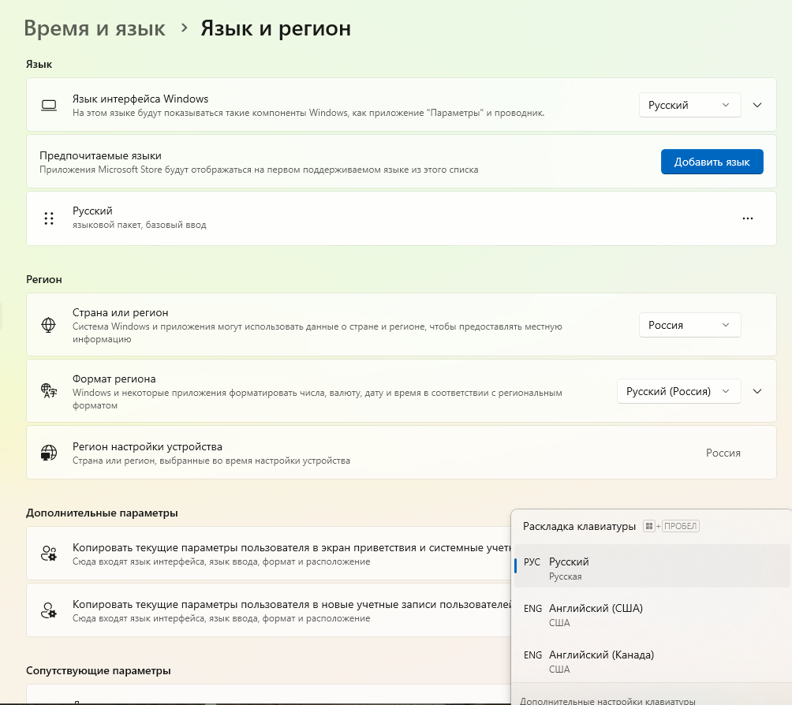Expand the Язык интерфейса Windows section chevron

coord(757,105)
